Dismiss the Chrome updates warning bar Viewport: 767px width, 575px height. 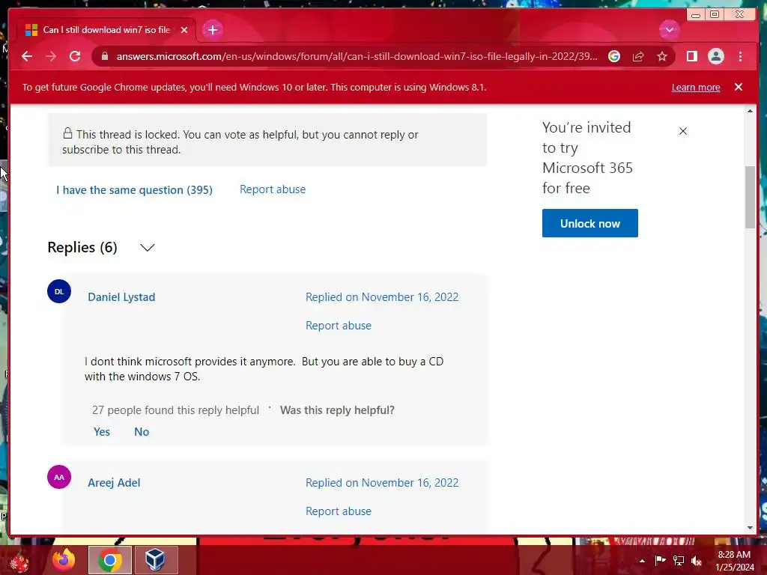739,87
